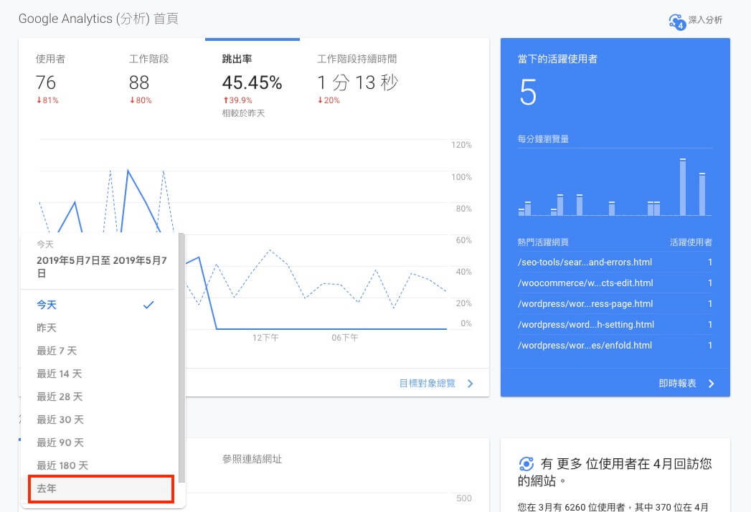This screenshot has width=751, height=512.
Task: Open the 深入分析 insights icon
Action: [676, 21]
